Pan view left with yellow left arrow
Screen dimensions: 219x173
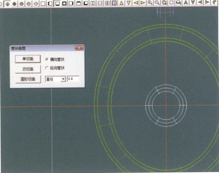pos(136,3)
